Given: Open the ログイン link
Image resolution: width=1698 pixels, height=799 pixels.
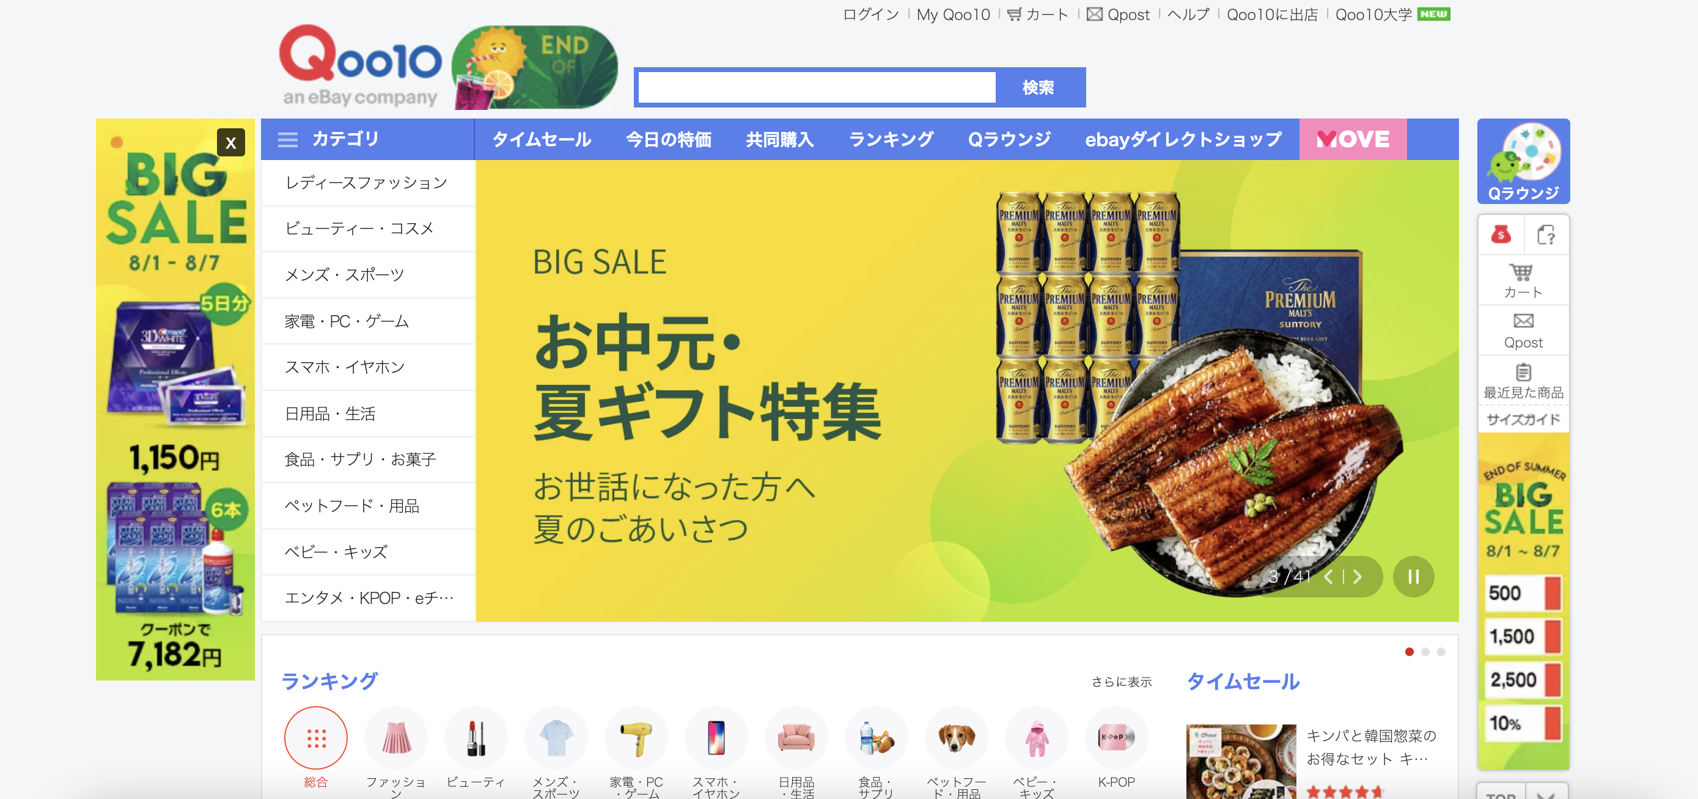Looking at the screenshot, I should tap(871, 14).
